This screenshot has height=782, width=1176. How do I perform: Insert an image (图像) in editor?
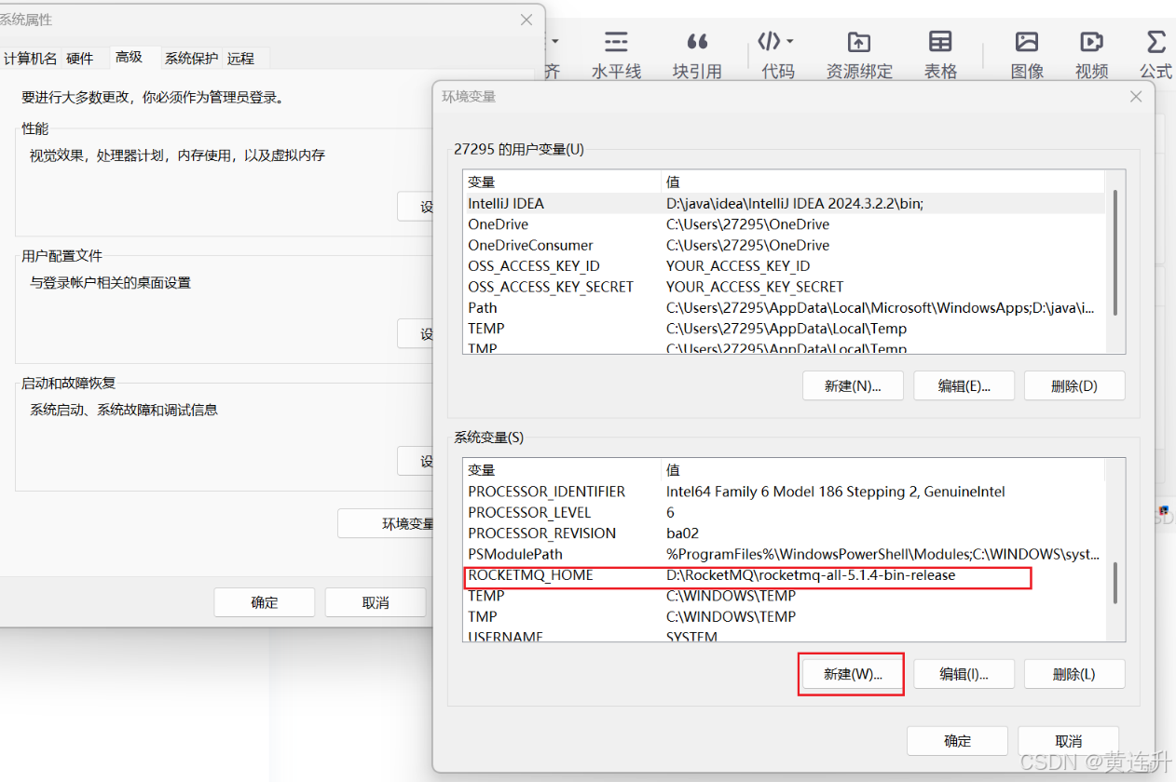[1027, 55]
